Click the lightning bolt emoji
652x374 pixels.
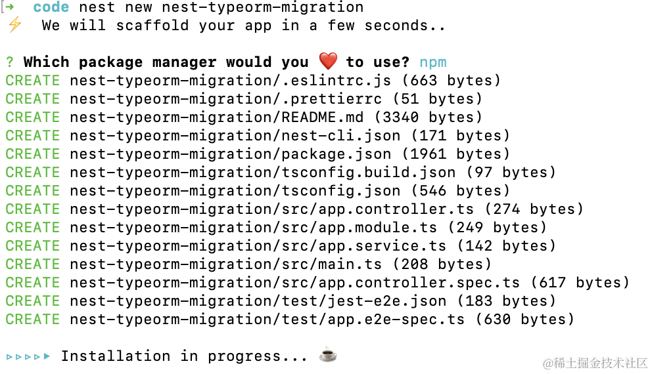(14, 26)
